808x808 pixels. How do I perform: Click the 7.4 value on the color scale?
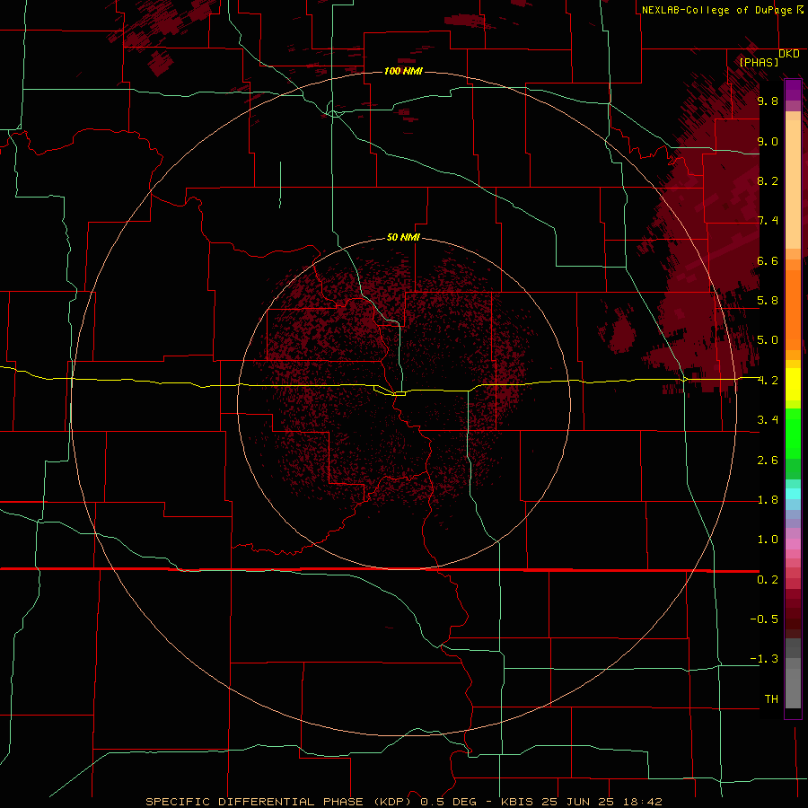(x=768, y=221)
